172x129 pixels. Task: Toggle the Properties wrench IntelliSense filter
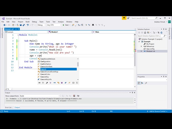pos(47,83)
